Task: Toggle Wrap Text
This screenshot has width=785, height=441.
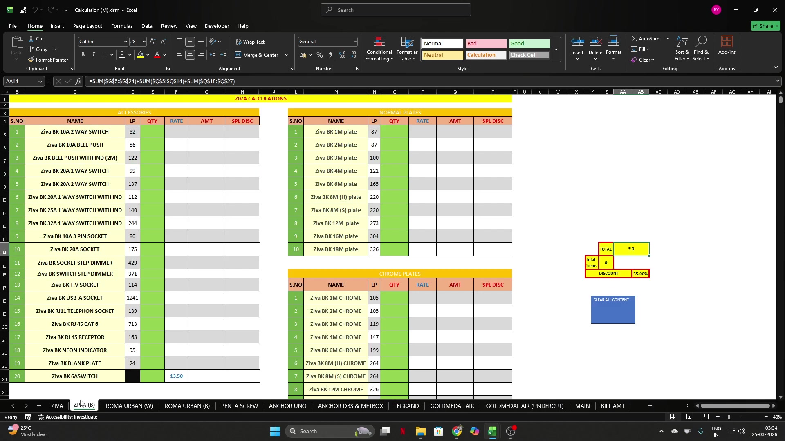Action: (250, 42)
